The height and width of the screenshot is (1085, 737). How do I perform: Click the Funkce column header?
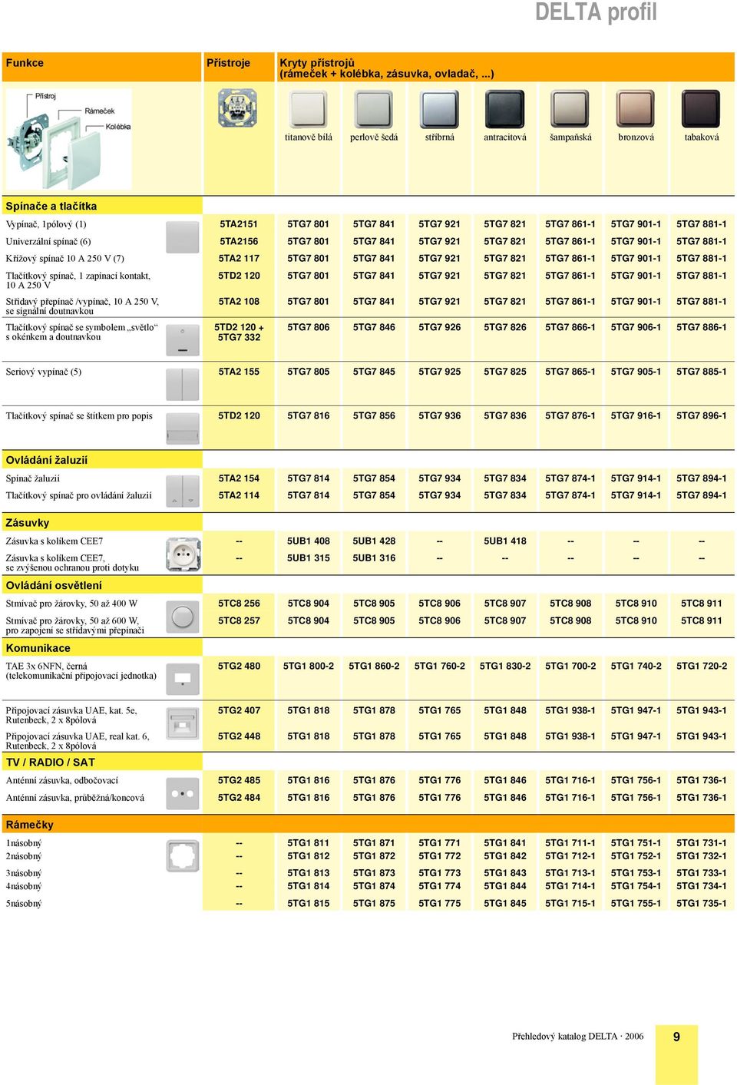click(25, 63)
